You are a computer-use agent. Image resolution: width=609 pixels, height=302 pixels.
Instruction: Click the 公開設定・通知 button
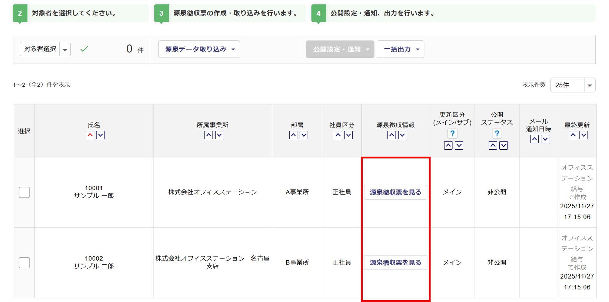click(340, 49)
